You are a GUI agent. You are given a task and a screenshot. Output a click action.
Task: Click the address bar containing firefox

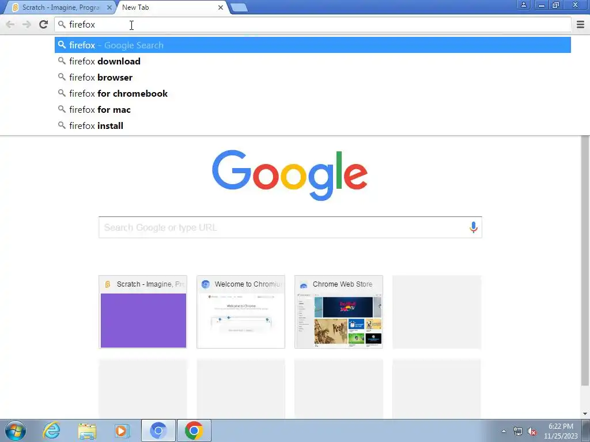pyautogui.click(x=313, y=25)
